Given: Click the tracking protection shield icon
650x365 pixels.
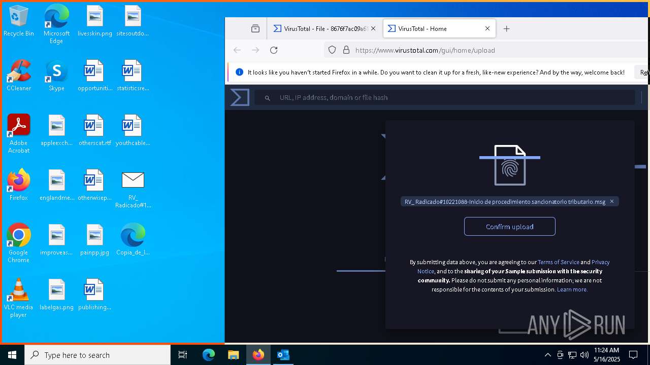Looking at the screenshot, I should point(332,50).
